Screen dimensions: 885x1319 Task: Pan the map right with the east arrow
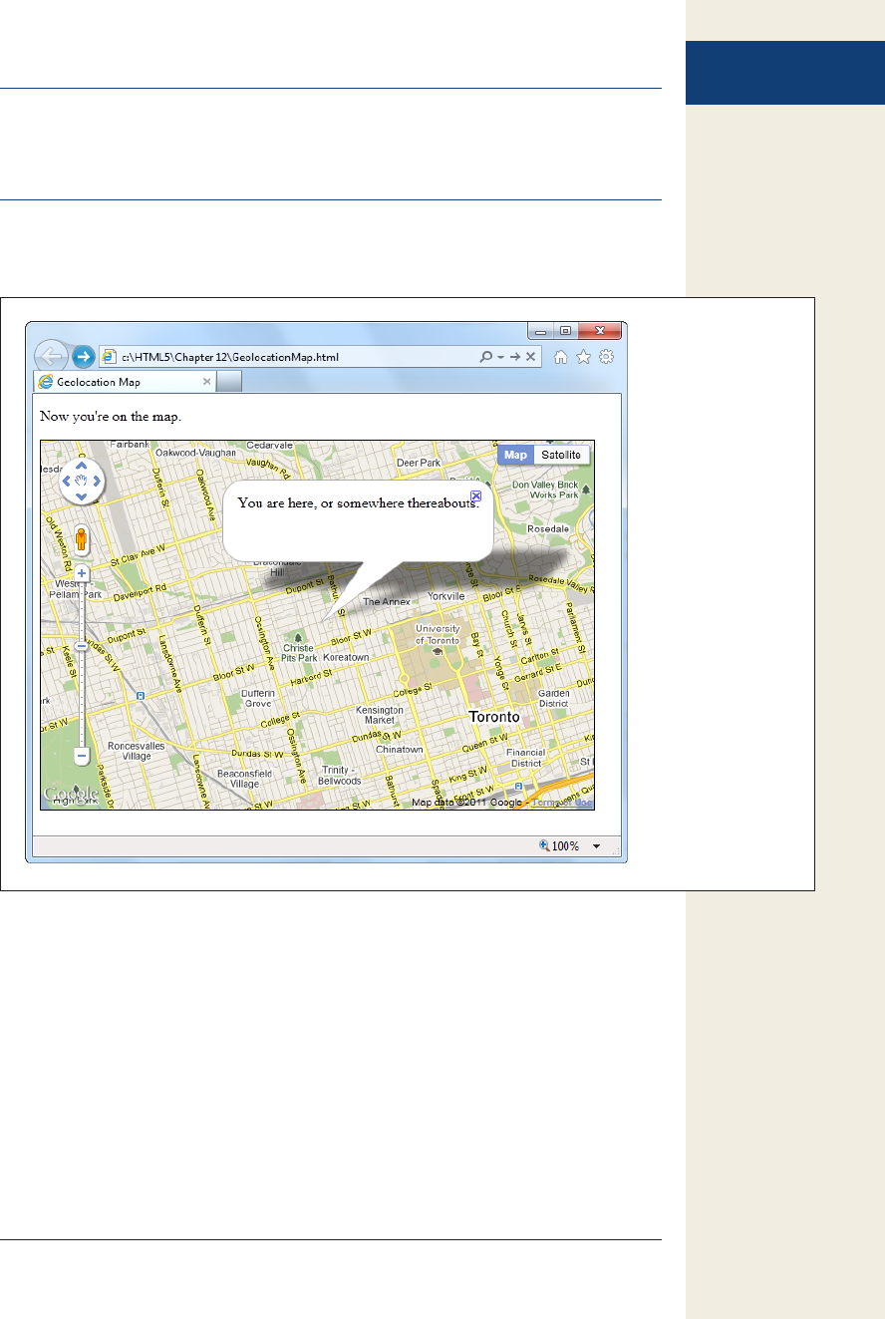tap(97, 481)
